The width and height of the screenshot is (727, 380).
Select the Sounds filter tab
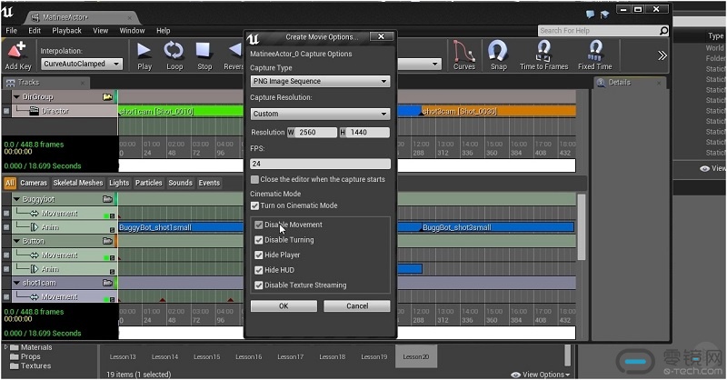180,183
